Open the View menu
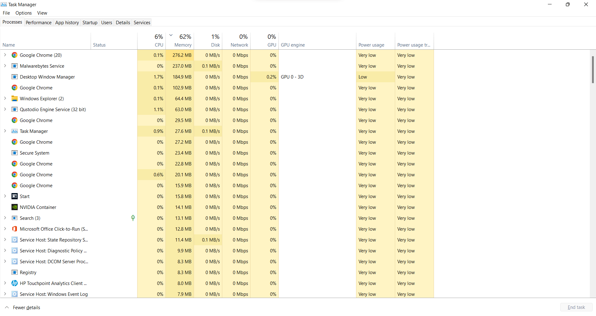The height and width of the screenshot is (316, 596). [42, 13]
